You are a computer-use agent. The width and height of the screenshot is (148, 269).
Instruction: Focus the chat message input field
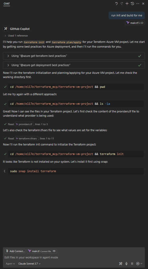pos(74,257)
